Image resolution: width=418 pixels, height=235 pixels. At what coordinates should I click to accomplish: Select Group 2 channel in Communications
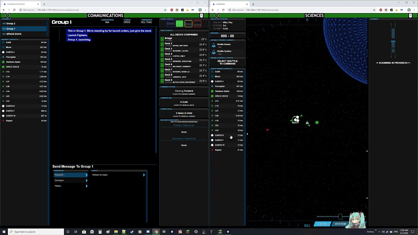click(24, 23)
